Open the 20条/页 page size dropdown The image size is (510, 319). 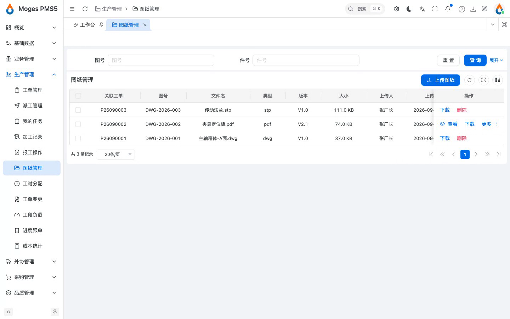pos(116,154)
